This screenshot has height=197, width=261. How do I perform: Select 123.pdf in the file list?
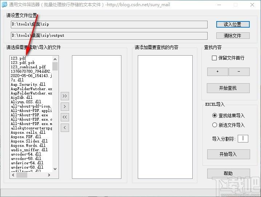point(19,58)
